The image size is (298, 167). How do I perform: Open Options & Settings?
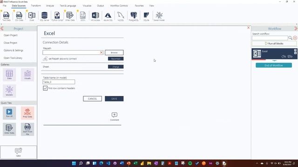(14, 51)
